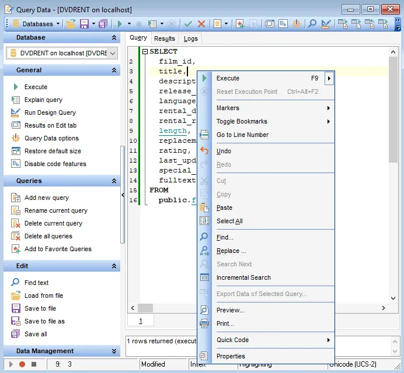Click the Add to Favorite Queries icon
This screenshot has width=404, height=373.
coord(16,249)
